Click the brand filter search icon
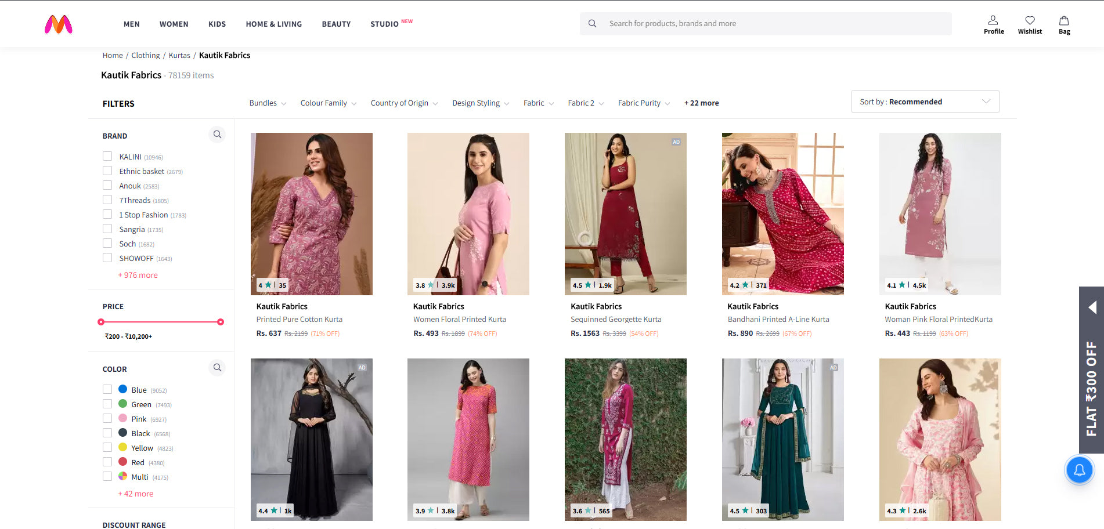 click(217, 135)
